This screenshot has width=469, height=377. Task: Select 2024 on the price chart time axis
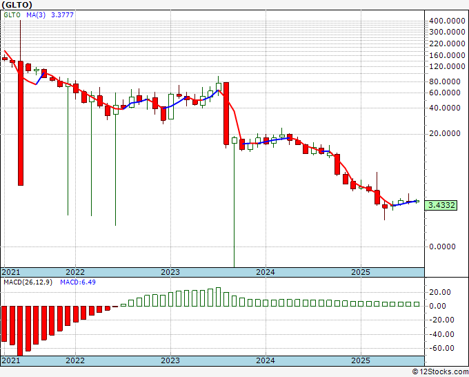point(266,272)
